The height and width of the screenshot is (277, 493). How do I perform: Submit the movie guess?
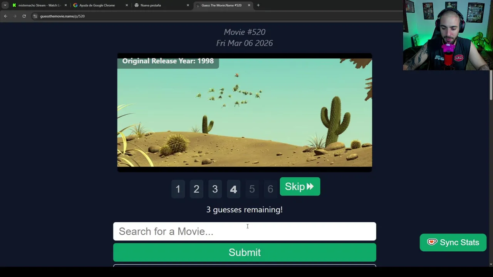[245, 252]
